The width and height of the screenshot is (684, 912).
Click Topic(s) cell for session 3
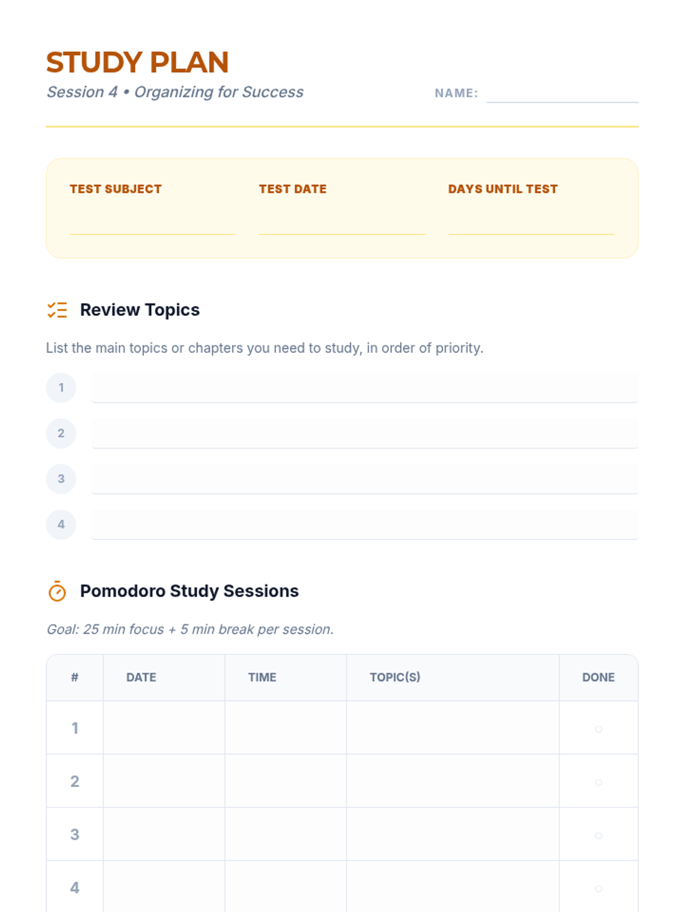coord(453,834)
